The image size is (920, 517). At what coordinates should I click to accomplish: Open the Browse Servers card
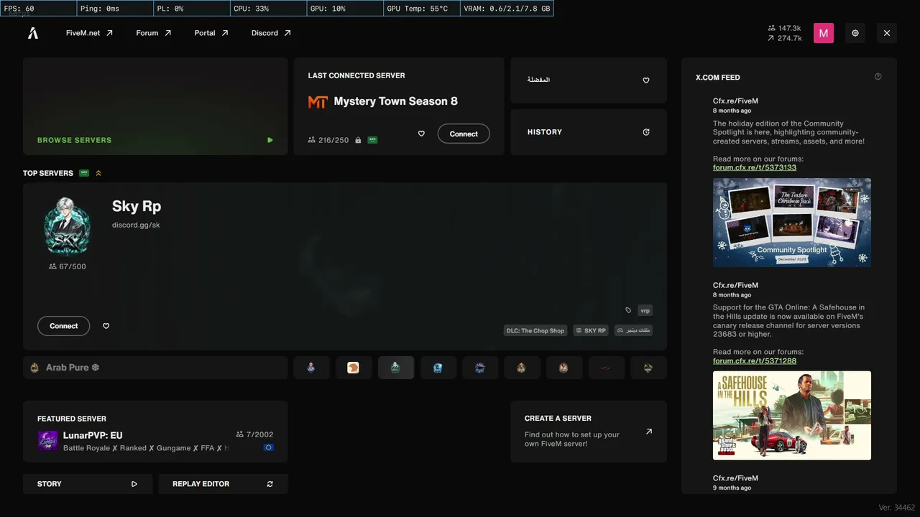tap(155, 106)
